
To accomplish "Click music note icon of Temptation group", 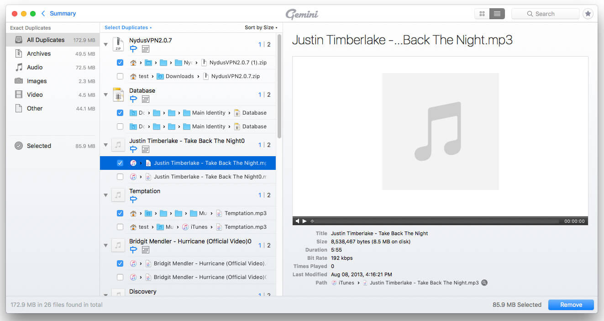I will (118, 195).
